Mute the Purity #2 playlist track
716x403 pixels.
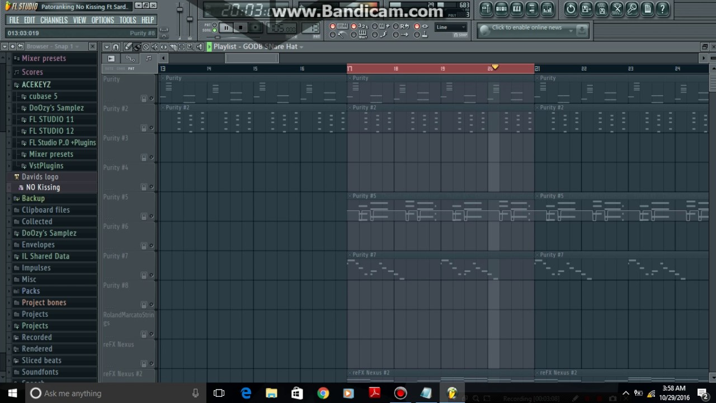151,128
